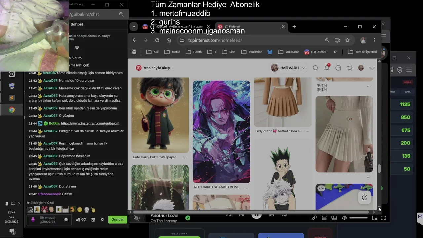
Task: Go back in Pinterest browser window
Action: (x=135, y=40)
